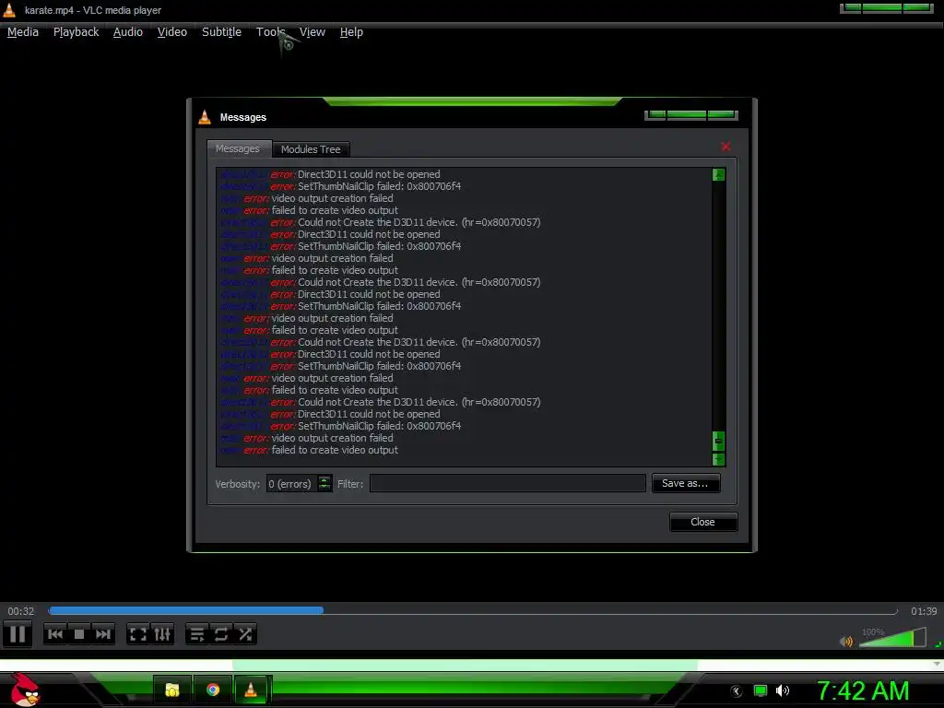The width and height of the screenshot is (944, 708).
Task: Open the Video menu
Action: (172, 32)
